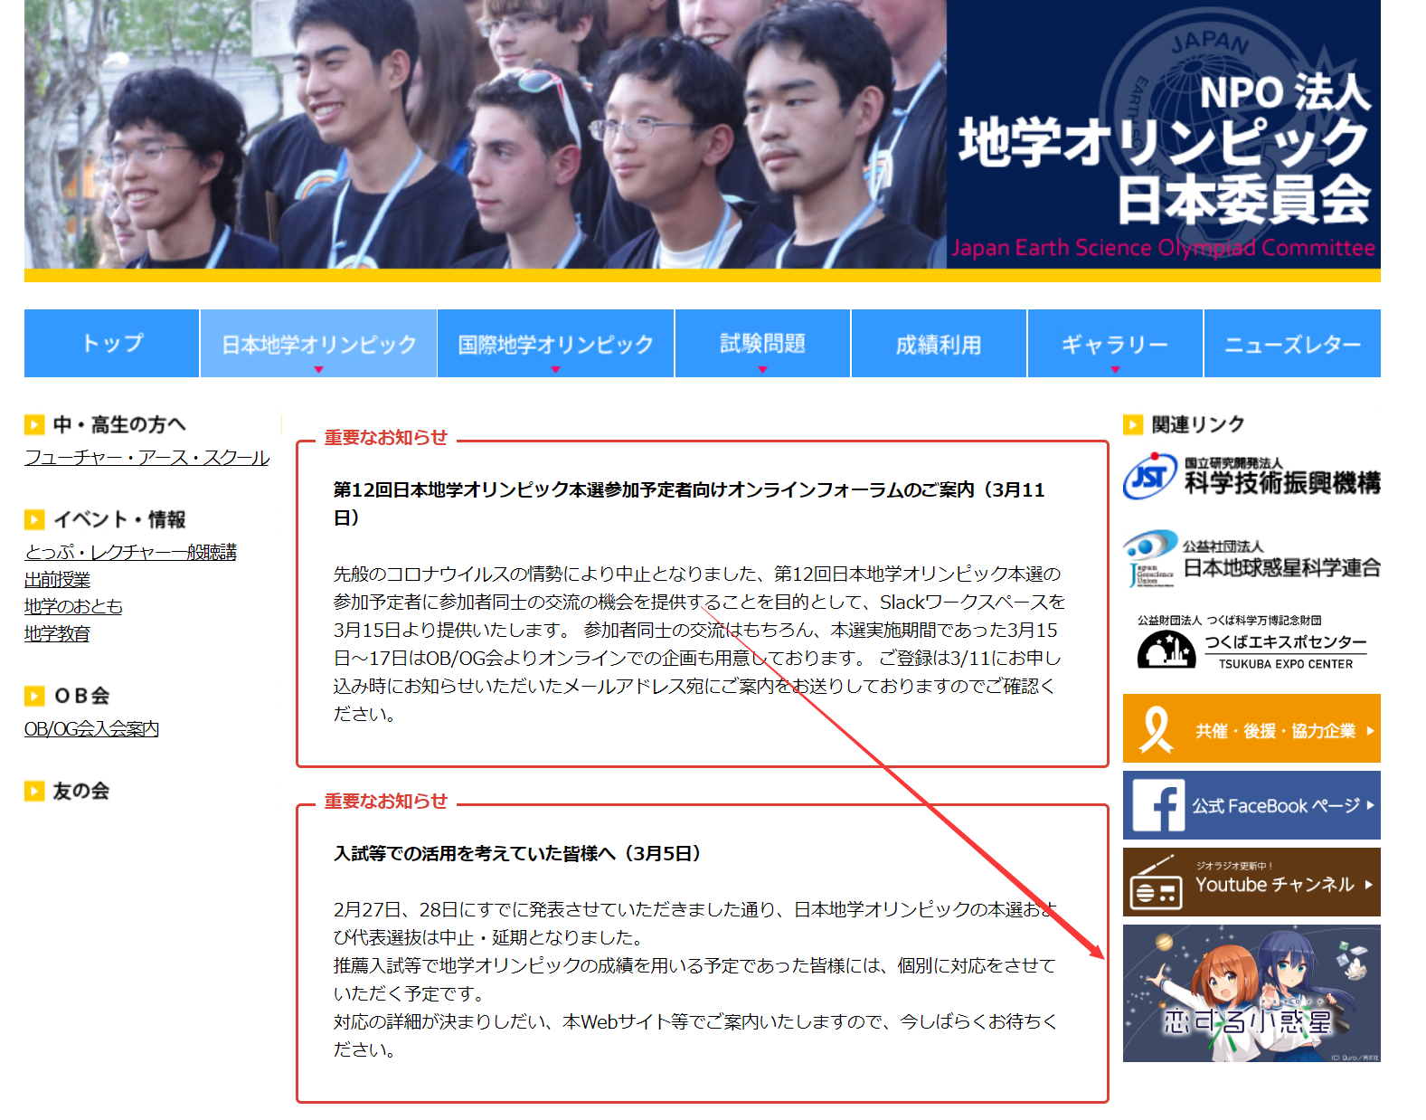Click 入試等での活用を考えていた皆様へ announcement title
Image resolution: width=1426 pixels, height=1120 pixels.
pos(516,853)
